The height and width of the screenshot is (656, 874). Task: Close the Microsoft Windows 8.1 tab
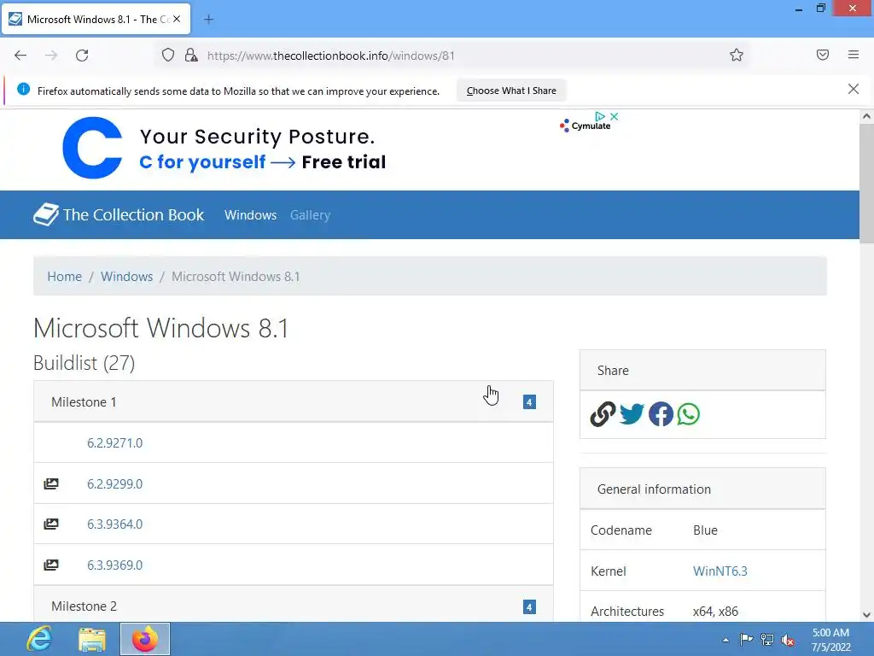click(177, 19)
